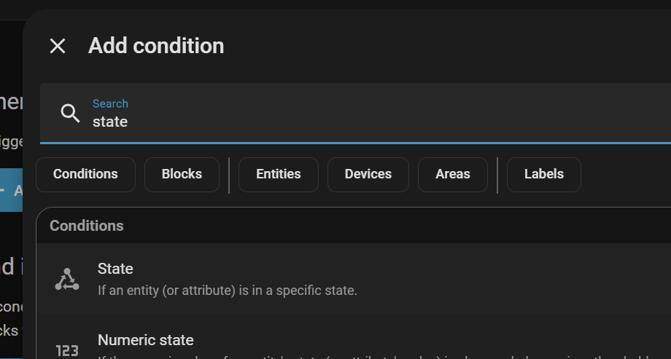Switch to the Blocks filter
The height and width of the screenshot is (359, 671).
point(182,175)
